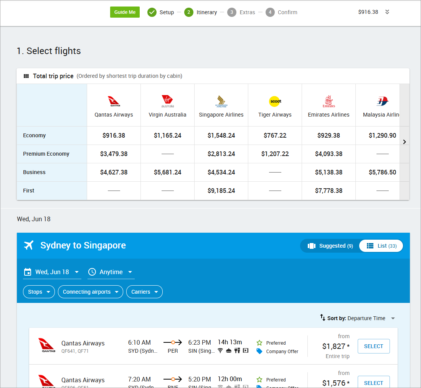Select Malaysia Airlines Economy $1,290.90
421x388 pixels.
pos(382,136)
